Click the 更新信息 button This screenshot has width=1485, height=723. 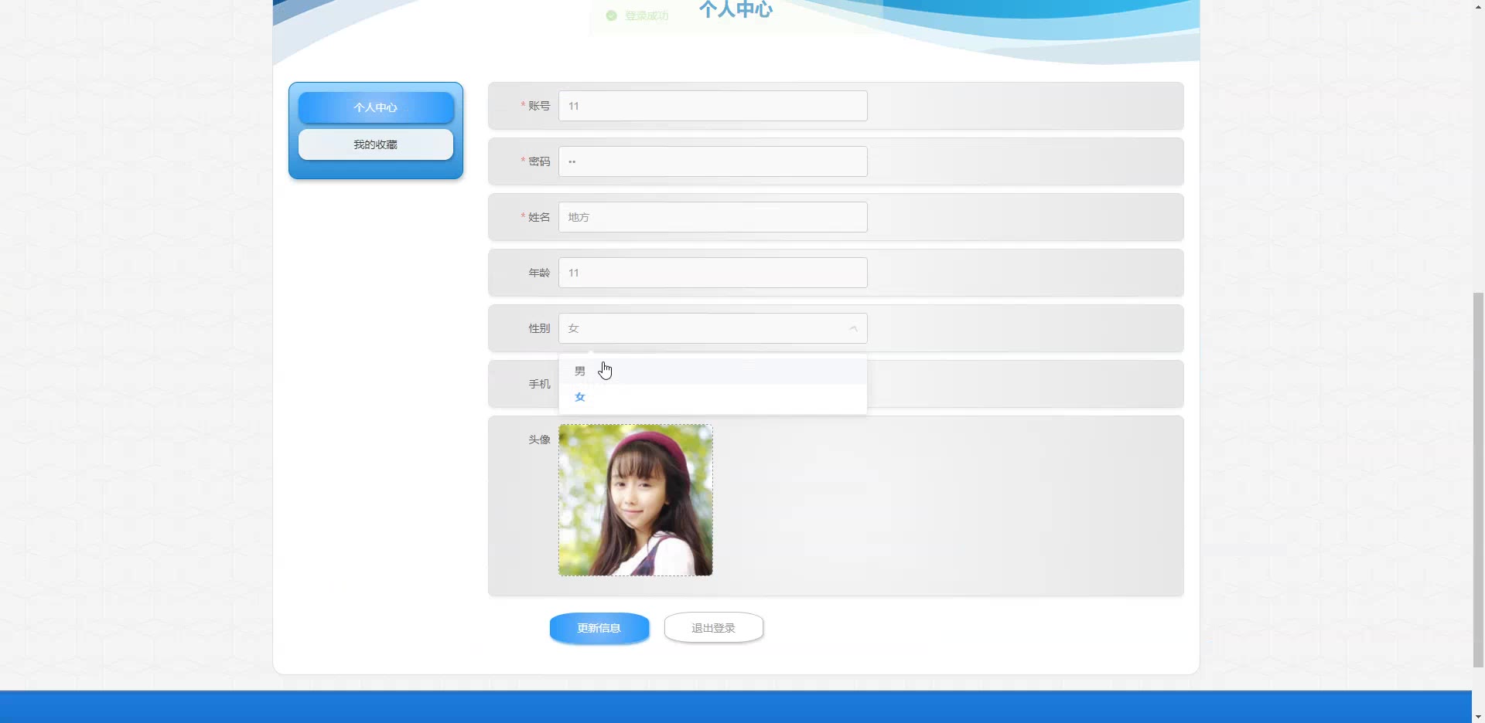(x=599, y=628)
